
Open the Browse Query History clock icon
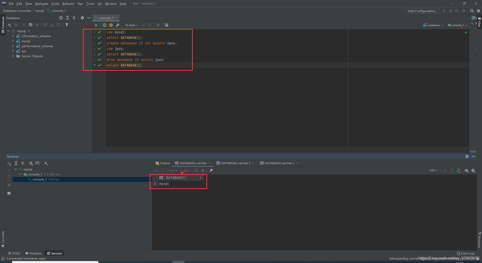point(104,25)
